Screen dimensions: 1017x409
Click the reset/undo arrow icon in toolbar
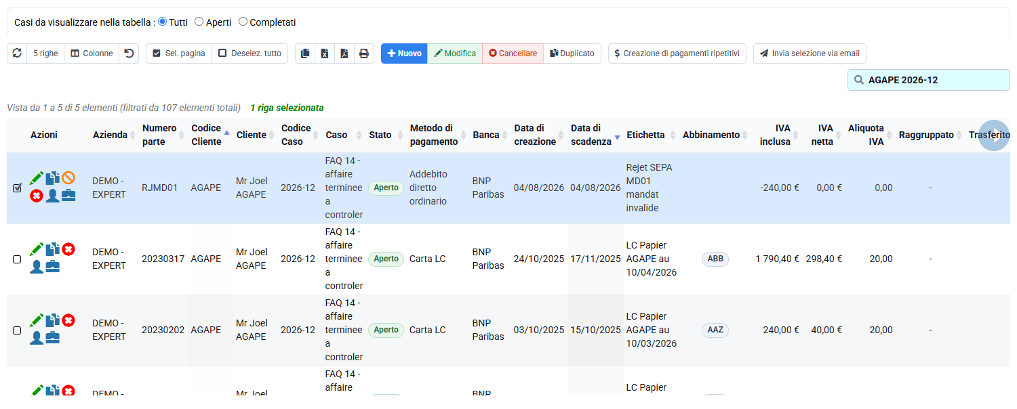pyautogui.click(x=129, y=53)
